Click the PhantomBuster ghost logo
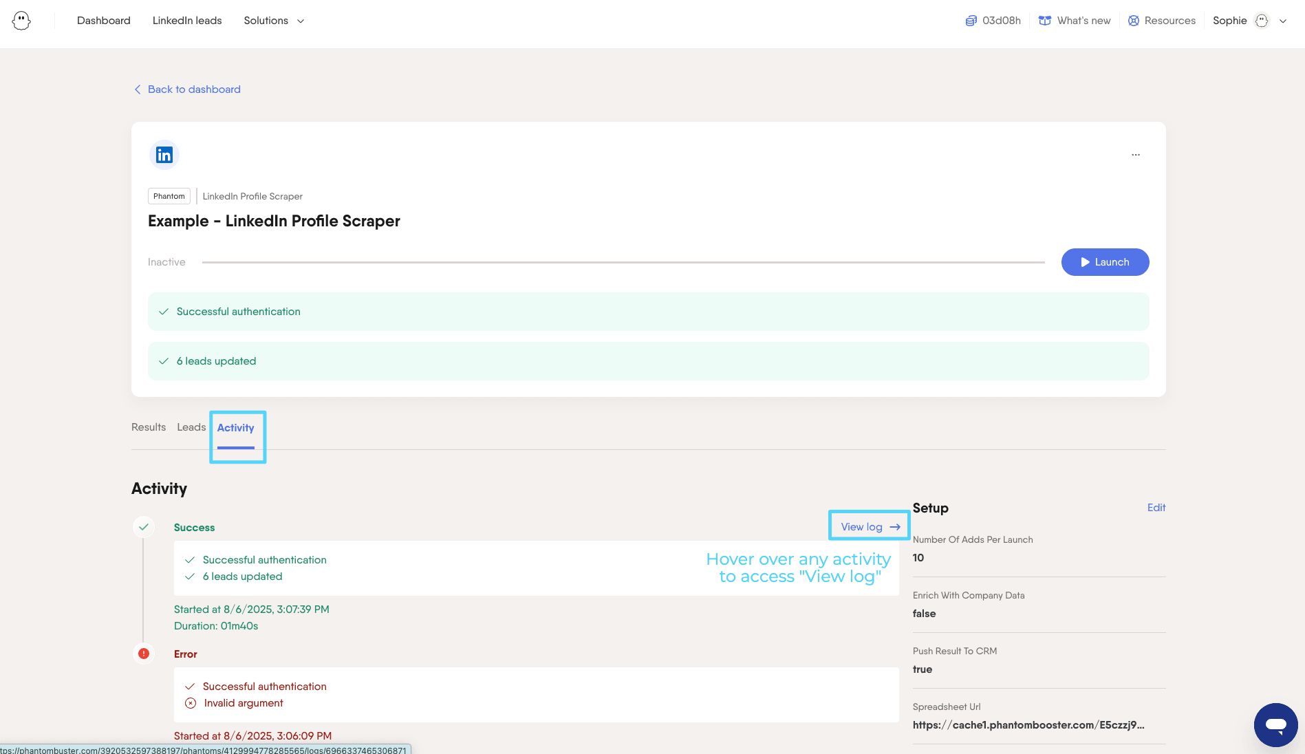This screenshot has height=754, width=1305. pyautogui.click(x=21, y=21)
